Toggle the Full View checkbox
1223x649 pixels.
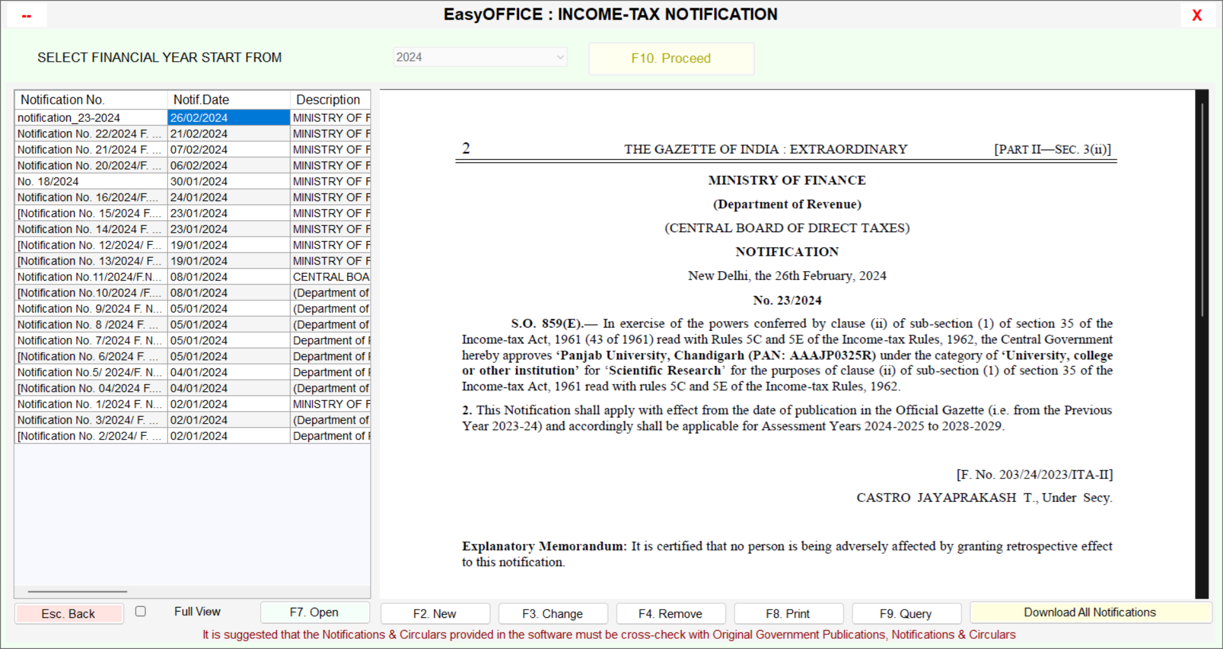click(x=141, y=611)
